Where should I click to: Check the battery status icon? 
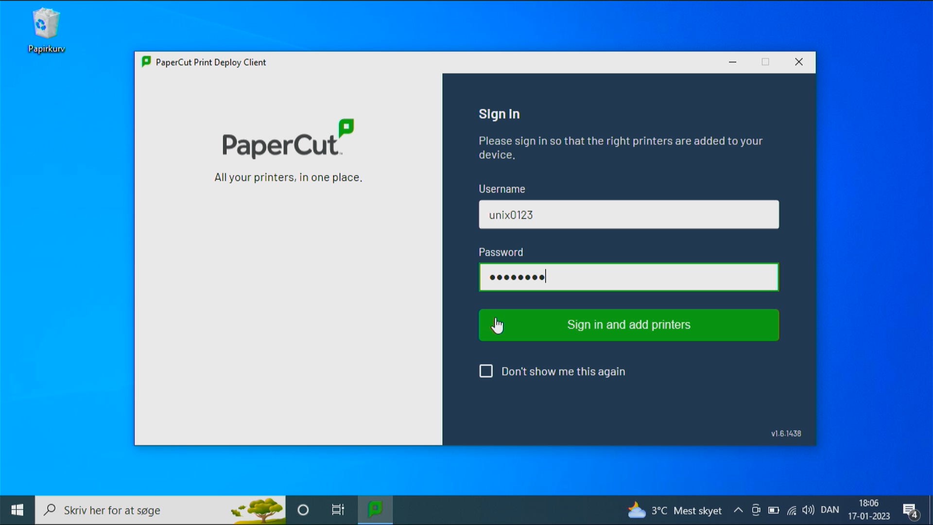pyautogui.click(x=774, y=510)
